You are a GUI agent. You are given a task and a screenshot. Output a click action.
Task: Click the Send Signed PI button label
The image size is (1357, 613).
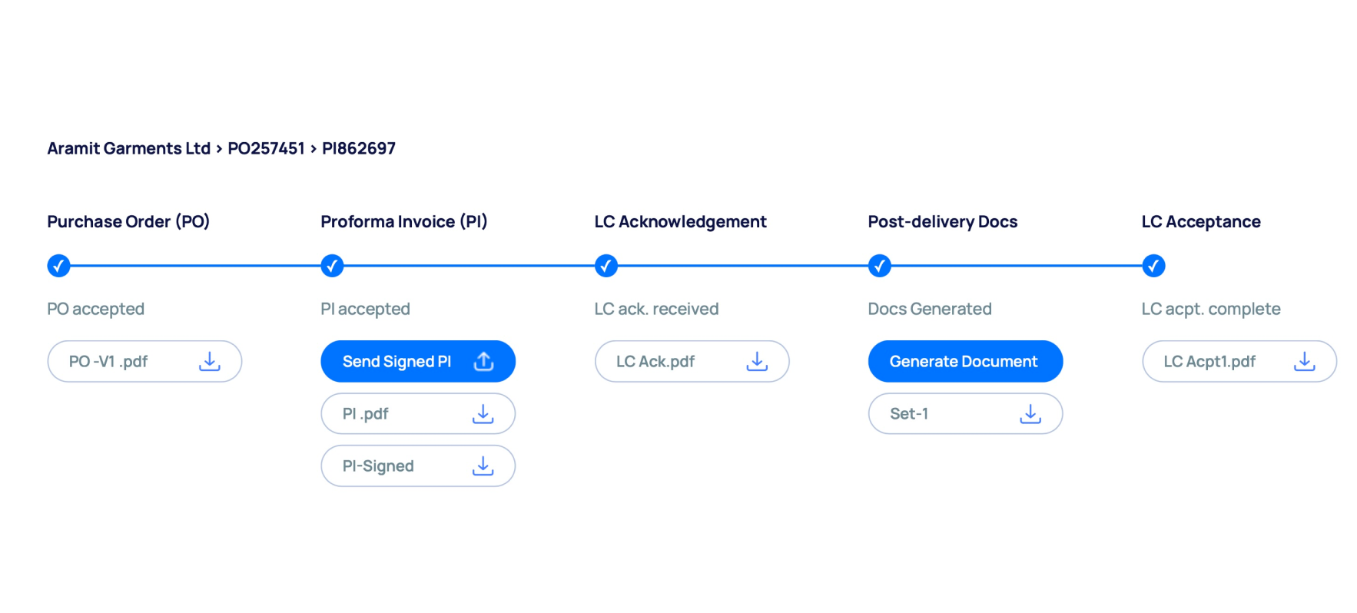point(396,362)
